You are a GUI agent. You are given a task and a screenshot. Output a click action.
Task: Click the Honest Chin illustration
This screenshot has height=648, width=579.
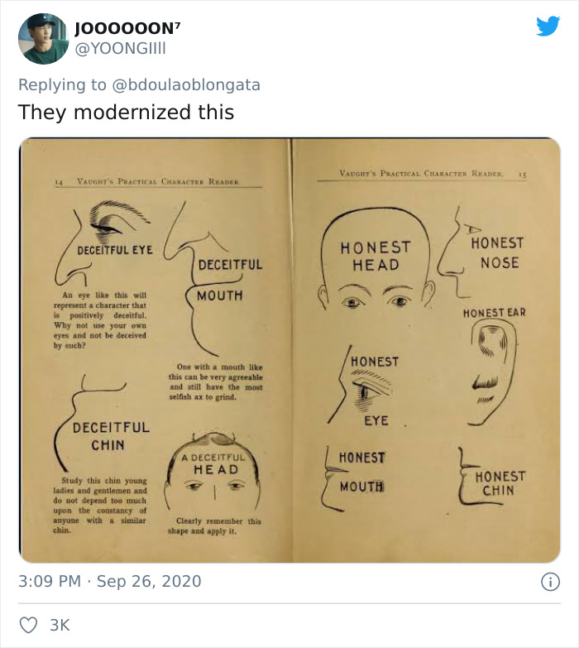coord(490,477)
